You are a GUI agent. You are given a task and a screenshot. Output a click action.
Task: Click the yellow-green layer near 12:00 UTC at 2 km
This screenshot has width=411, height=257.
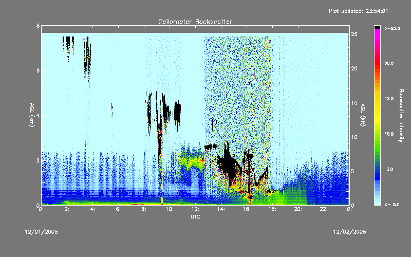191,160
